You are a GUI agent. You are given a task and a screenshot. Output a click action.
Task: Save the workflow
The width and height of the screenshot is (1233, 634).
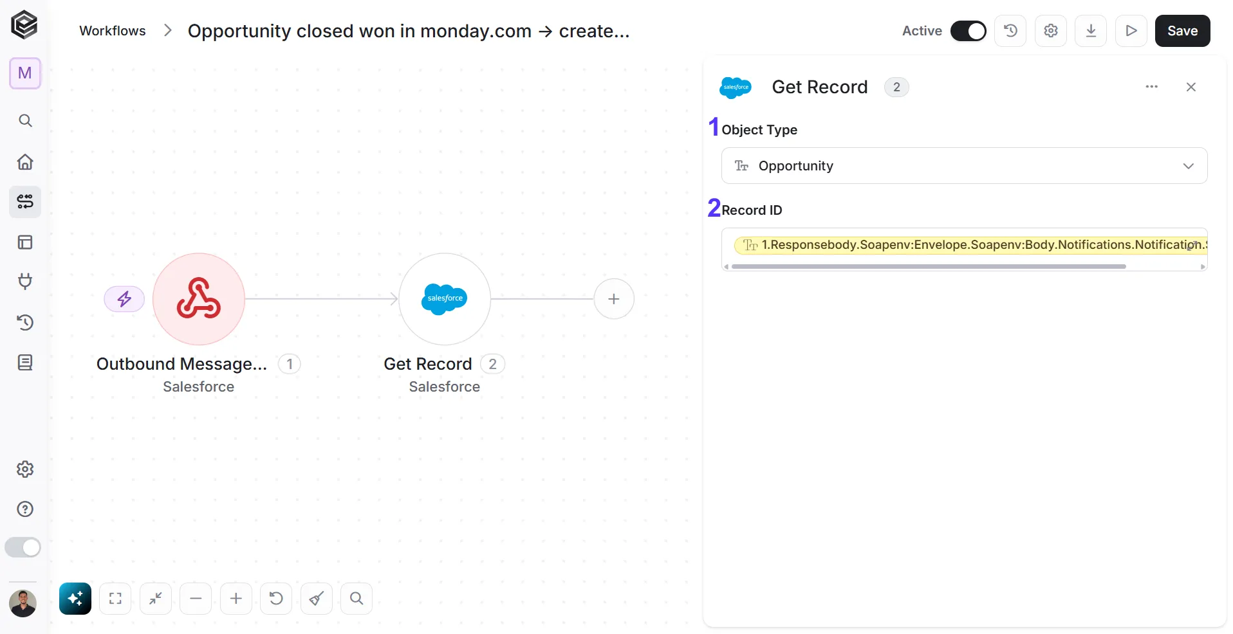point(1183,31)
